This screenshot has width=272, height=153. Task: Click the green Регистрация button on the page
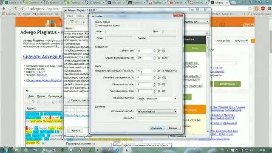227,84
